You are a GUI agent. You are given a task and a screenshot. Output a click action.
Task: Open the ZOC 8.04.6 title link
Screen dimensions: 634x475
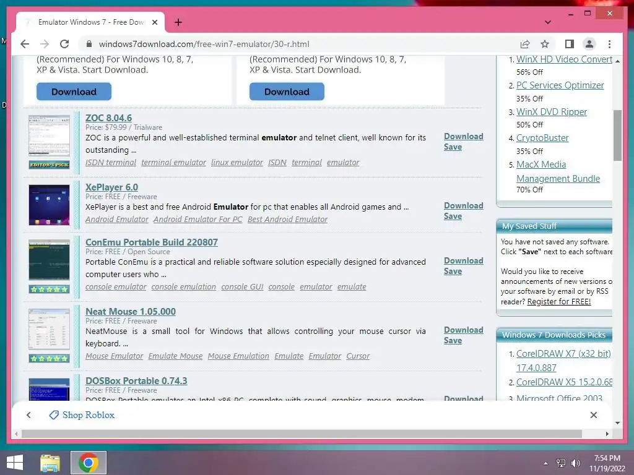point(108,118)
